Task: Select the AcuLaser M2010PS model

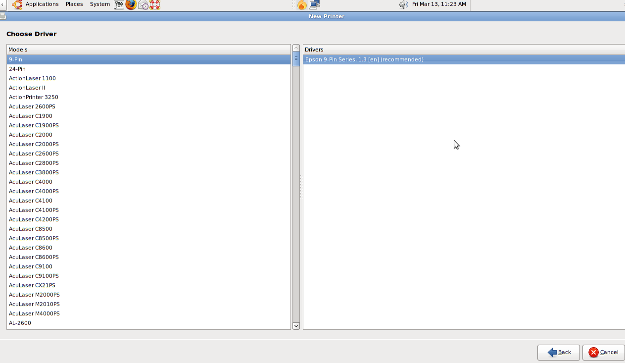Action: click(148, 304)
